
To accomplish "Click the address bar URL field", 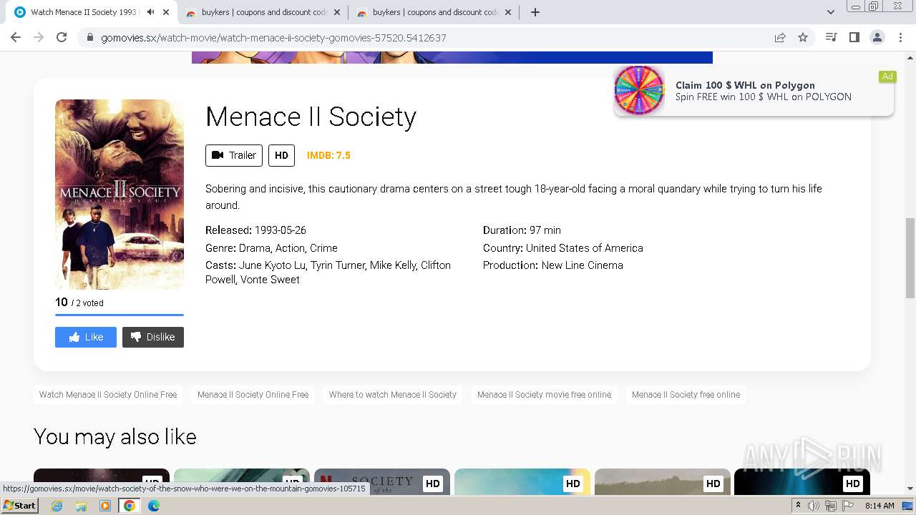I will (429, 37).
